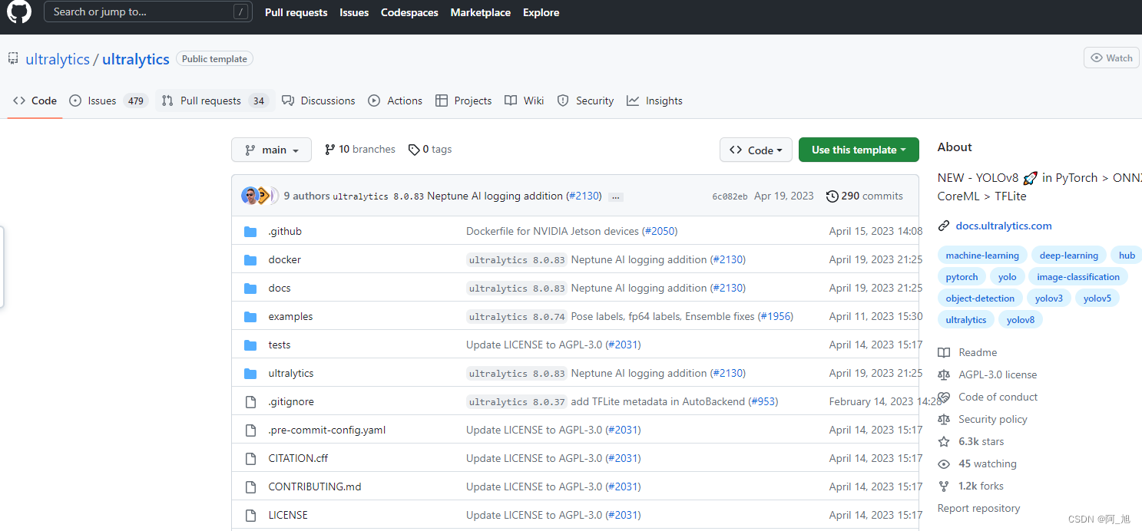Open the Actions tab
Image resolution: width=1142 pixels, height=531 pixels.
pyautogui.click(x=395, y=101)
